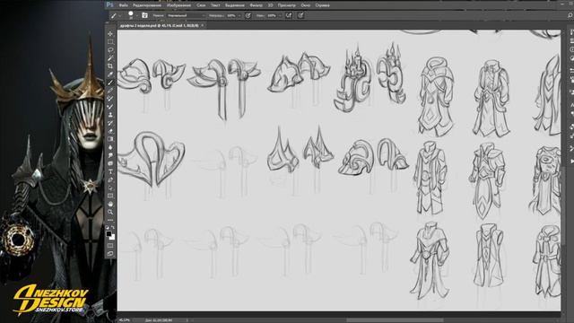Select the Eraser tool
This screenshot has width=574, height=323.
(110, 131)
